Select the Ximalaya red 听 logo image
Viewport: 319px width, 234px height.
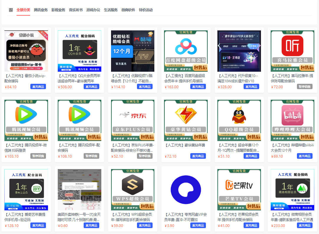[292, 51]
